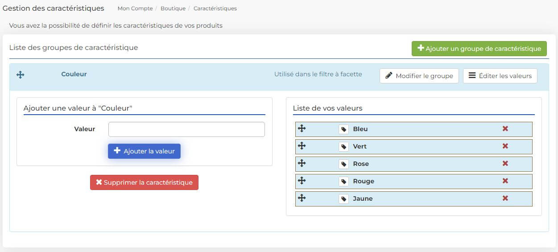
Task: Go to the Boutique breadcrumb link
Action: point(173,8)
